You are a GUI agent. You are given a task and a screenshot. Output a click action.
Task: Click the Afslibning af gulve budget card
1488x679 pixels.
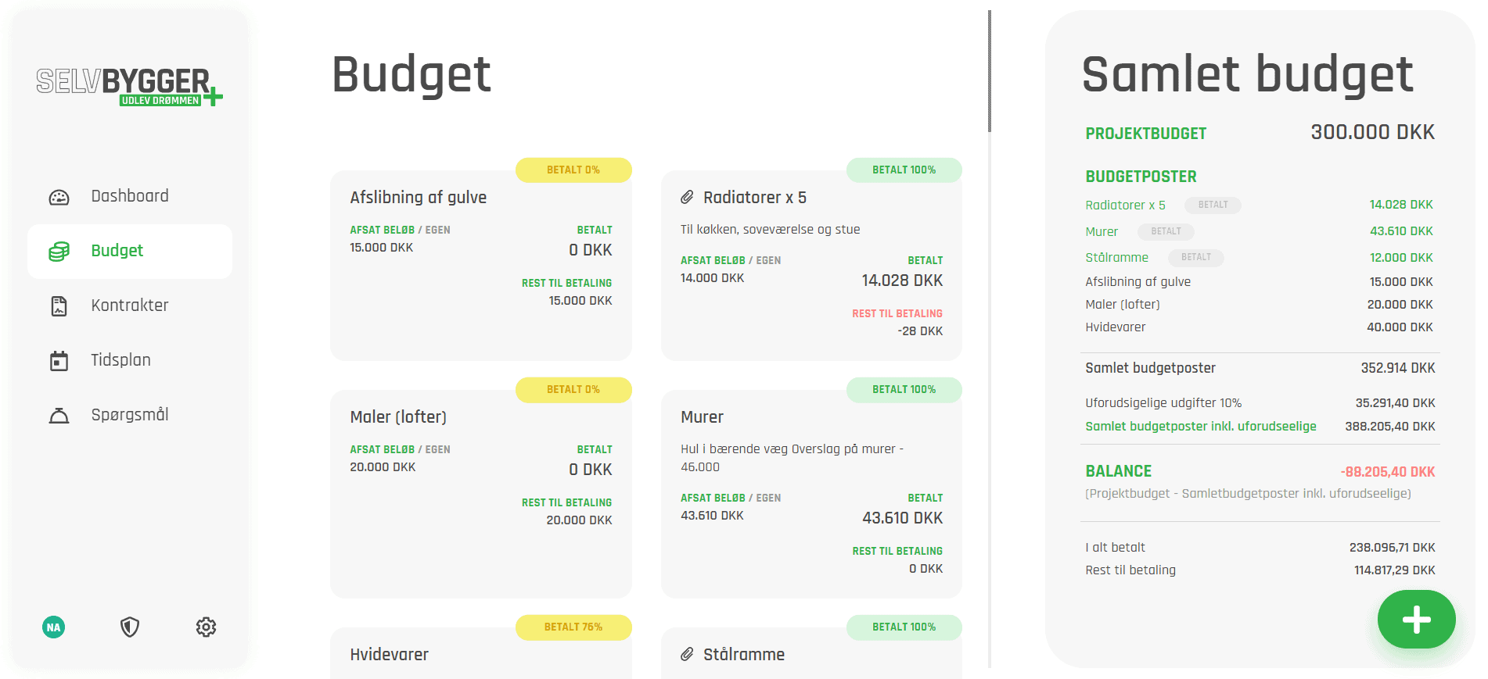[x=481, y=265]
